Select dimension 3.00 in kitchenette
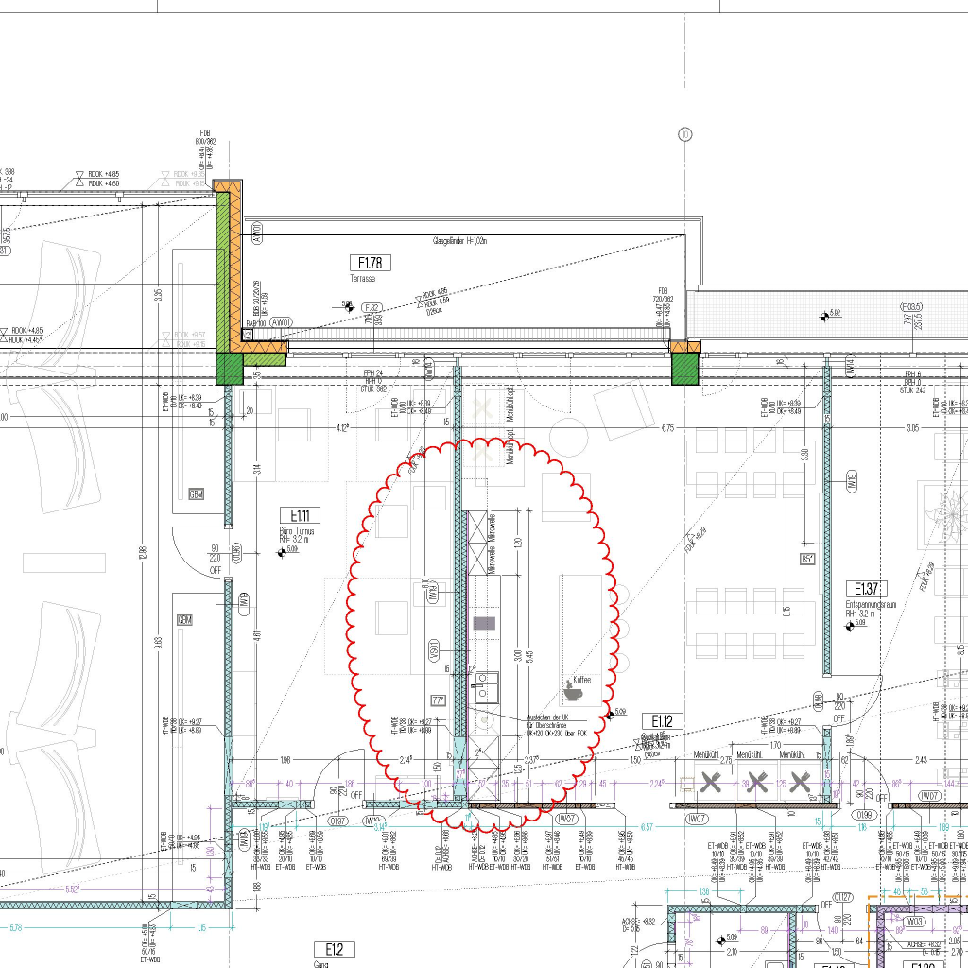Screen dimensions: 968x968 click(518, 656)
